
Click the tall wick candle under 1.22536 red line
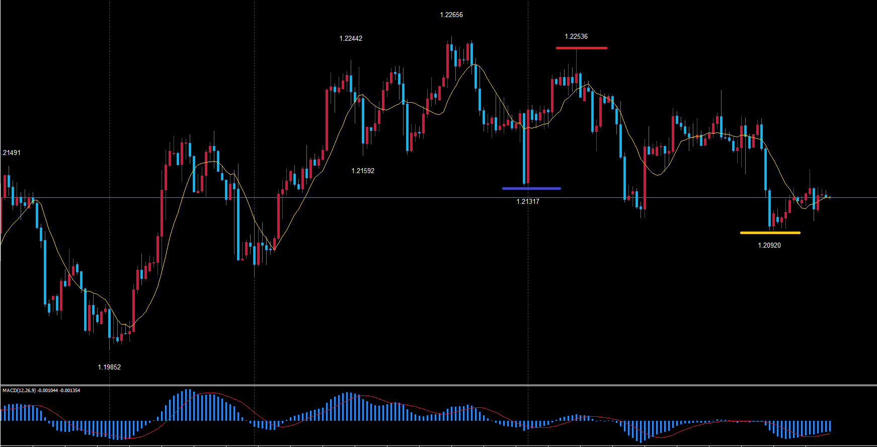pyautogui.click(x=576, y=78)
